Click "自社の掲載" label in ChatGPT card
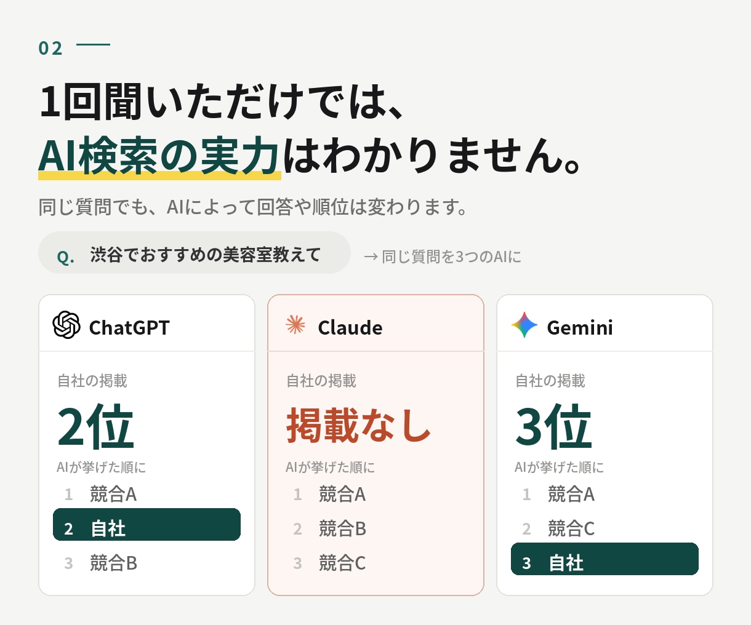The width and height of the screenshot is (751, 625). 92,381
